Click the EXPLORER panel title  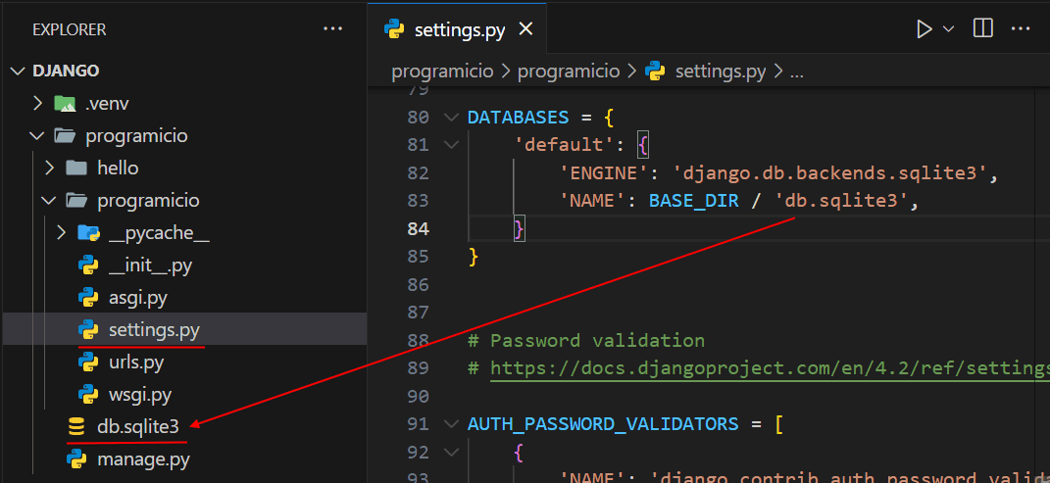pyautogui.click(x=70, y=30)
